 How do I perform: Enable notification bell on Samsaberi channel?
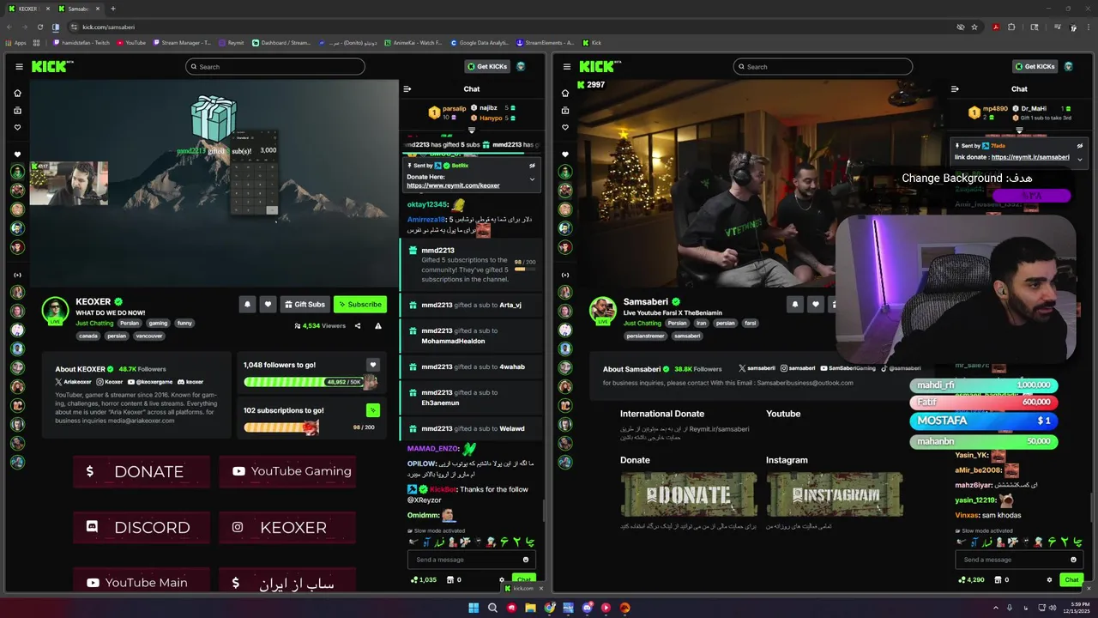(795, 304)
